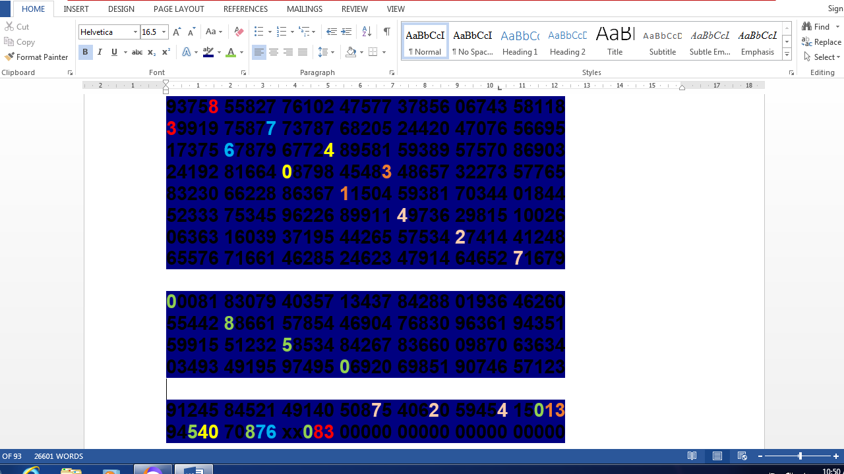Switch to Print Layout view
Screen dimensions: 844x474
click(717, 456)
